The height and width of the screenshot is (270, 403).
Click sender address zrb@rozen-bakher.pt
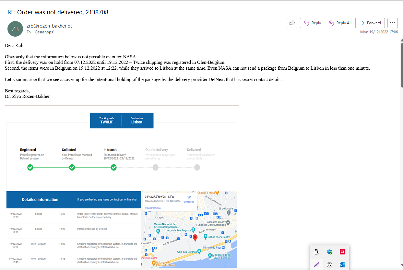pyautogui.click(x=49, y=26)
